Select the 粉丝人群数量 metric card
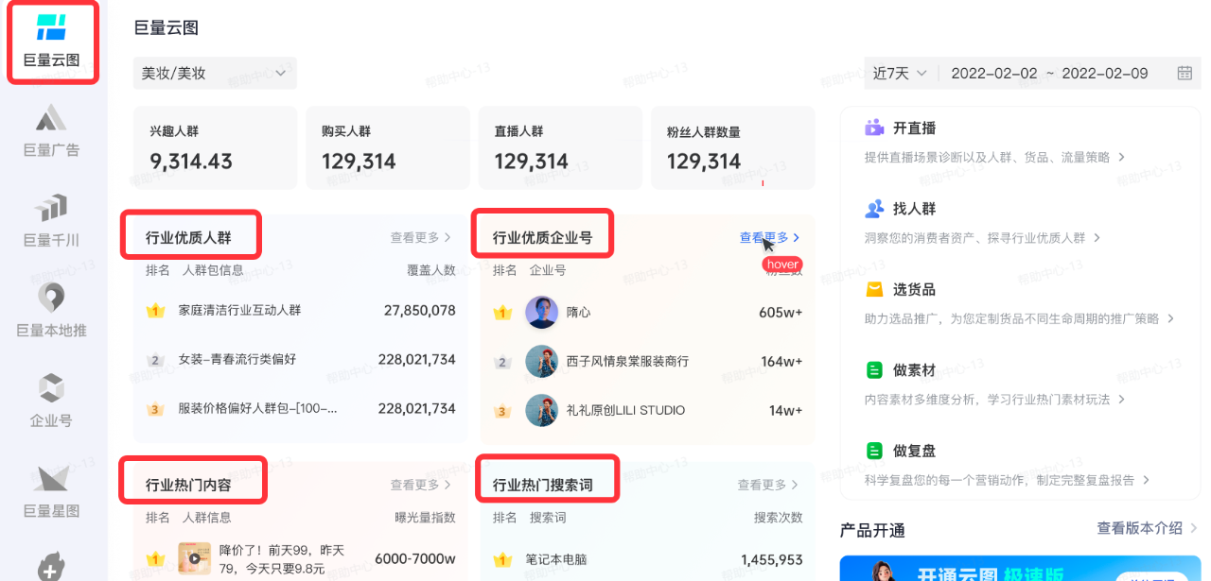 coord(733,147)
